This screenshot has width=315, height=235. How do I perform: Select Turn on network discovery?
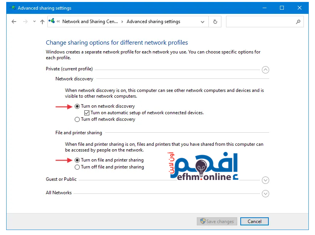click(77, 107)
